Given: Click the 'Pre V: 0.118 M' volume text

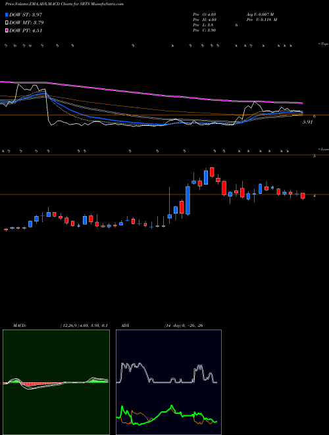Looking at the screenshot, I should pos(262,20).
